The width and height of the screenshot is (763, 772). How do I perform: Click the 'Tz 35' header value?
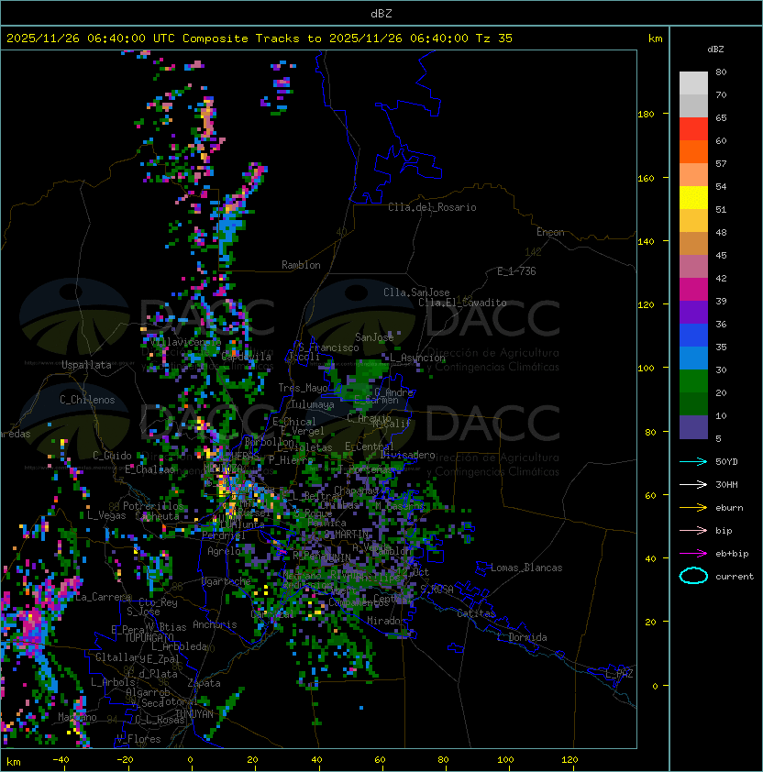point(494,38)
